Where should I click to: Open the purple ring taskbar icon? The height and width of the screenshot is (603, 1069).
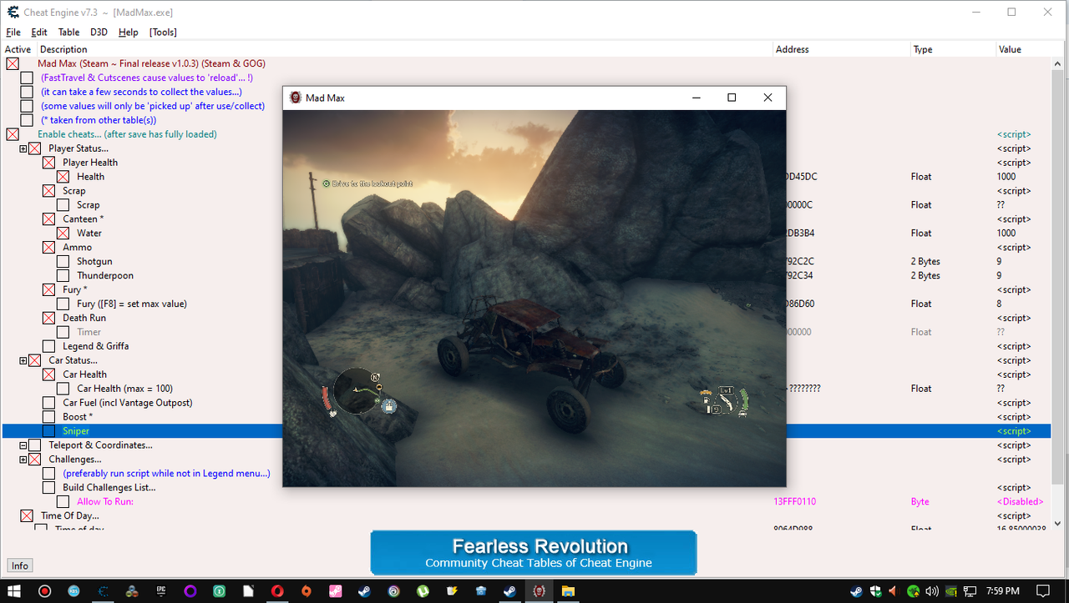[x=190, y=591]
